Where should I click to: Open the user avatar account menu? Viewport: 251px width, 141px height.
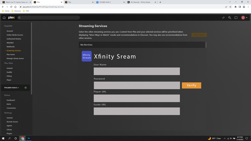click(x=244, y=18)
